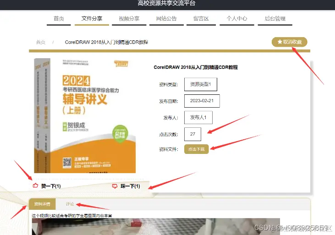Click the thumbs-up icon beside 赞一下
335x235 pixels.
(x=35, y=186)
